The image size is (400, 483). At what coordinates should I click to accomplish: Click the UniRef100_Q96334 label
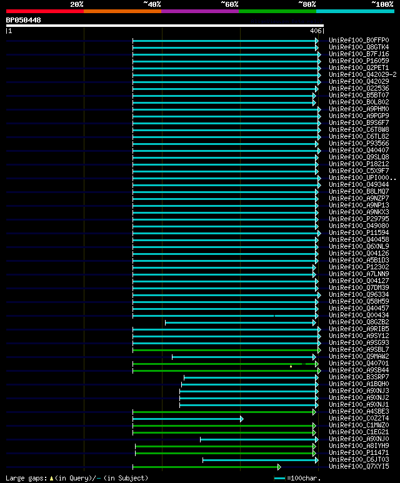(359, 295)
